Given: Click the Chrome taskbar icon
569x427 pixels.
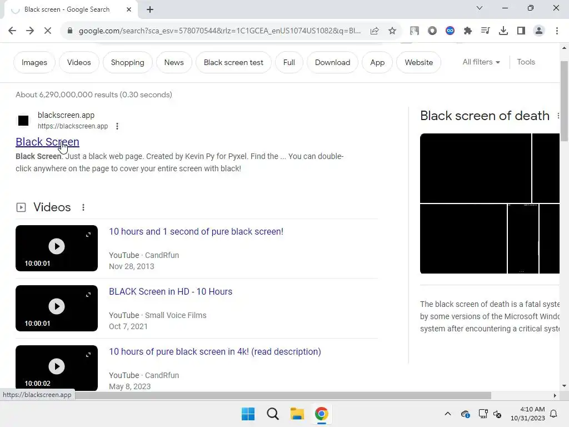Looking at the screenshot, I should (x=322, y=414).
